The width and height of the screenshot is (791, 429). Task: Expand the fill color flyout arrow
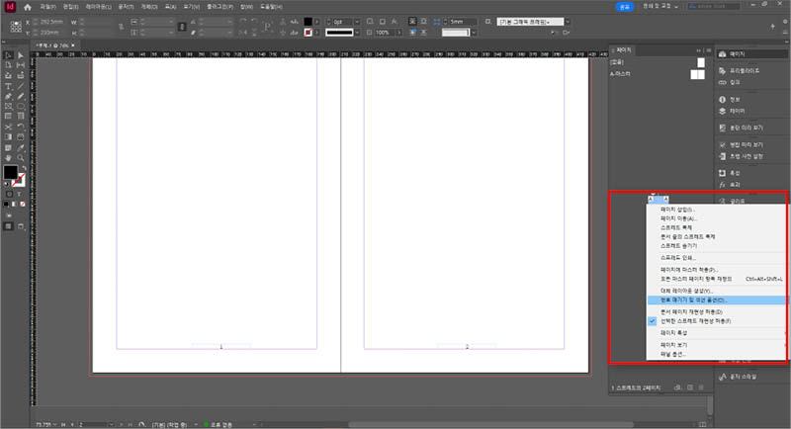[317, 22]
